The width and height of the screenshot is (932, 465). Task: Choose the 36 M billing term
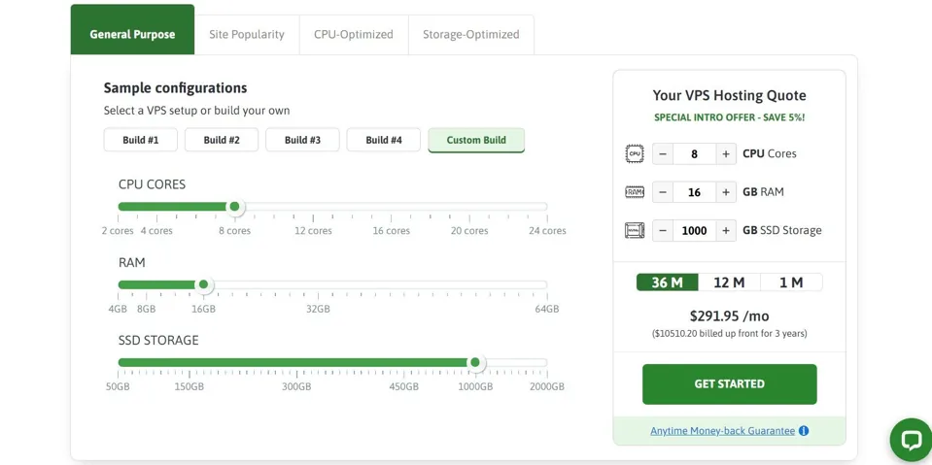click(x=667, y=282)
